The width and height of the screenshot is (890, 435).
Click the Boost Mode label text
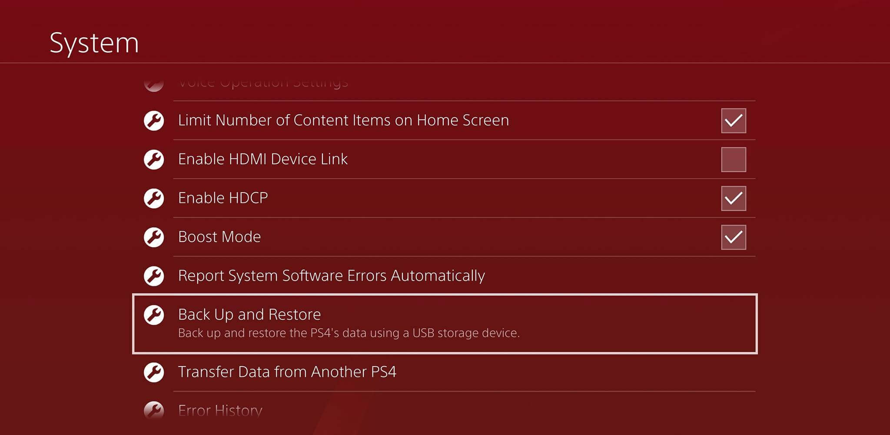219,237
